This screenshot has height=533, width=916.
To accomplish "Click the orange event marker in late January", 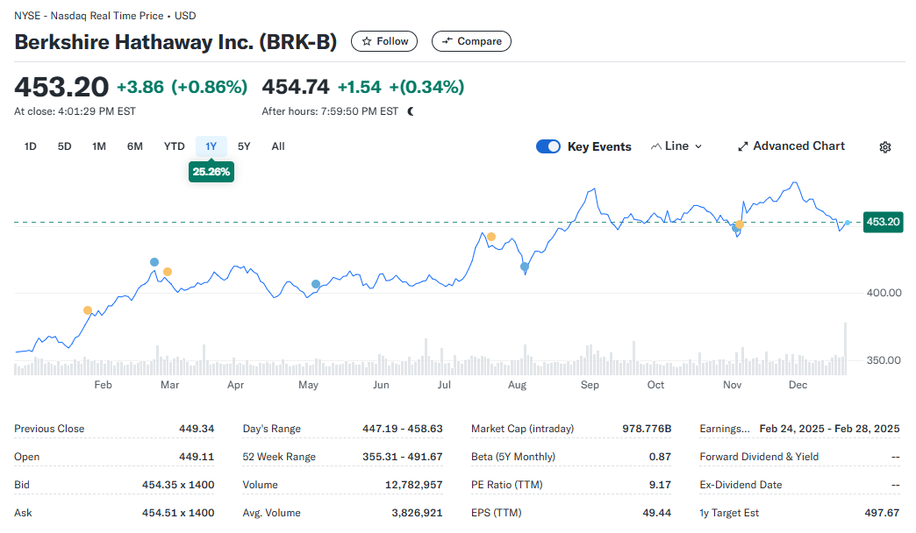I will coord(88,310).
